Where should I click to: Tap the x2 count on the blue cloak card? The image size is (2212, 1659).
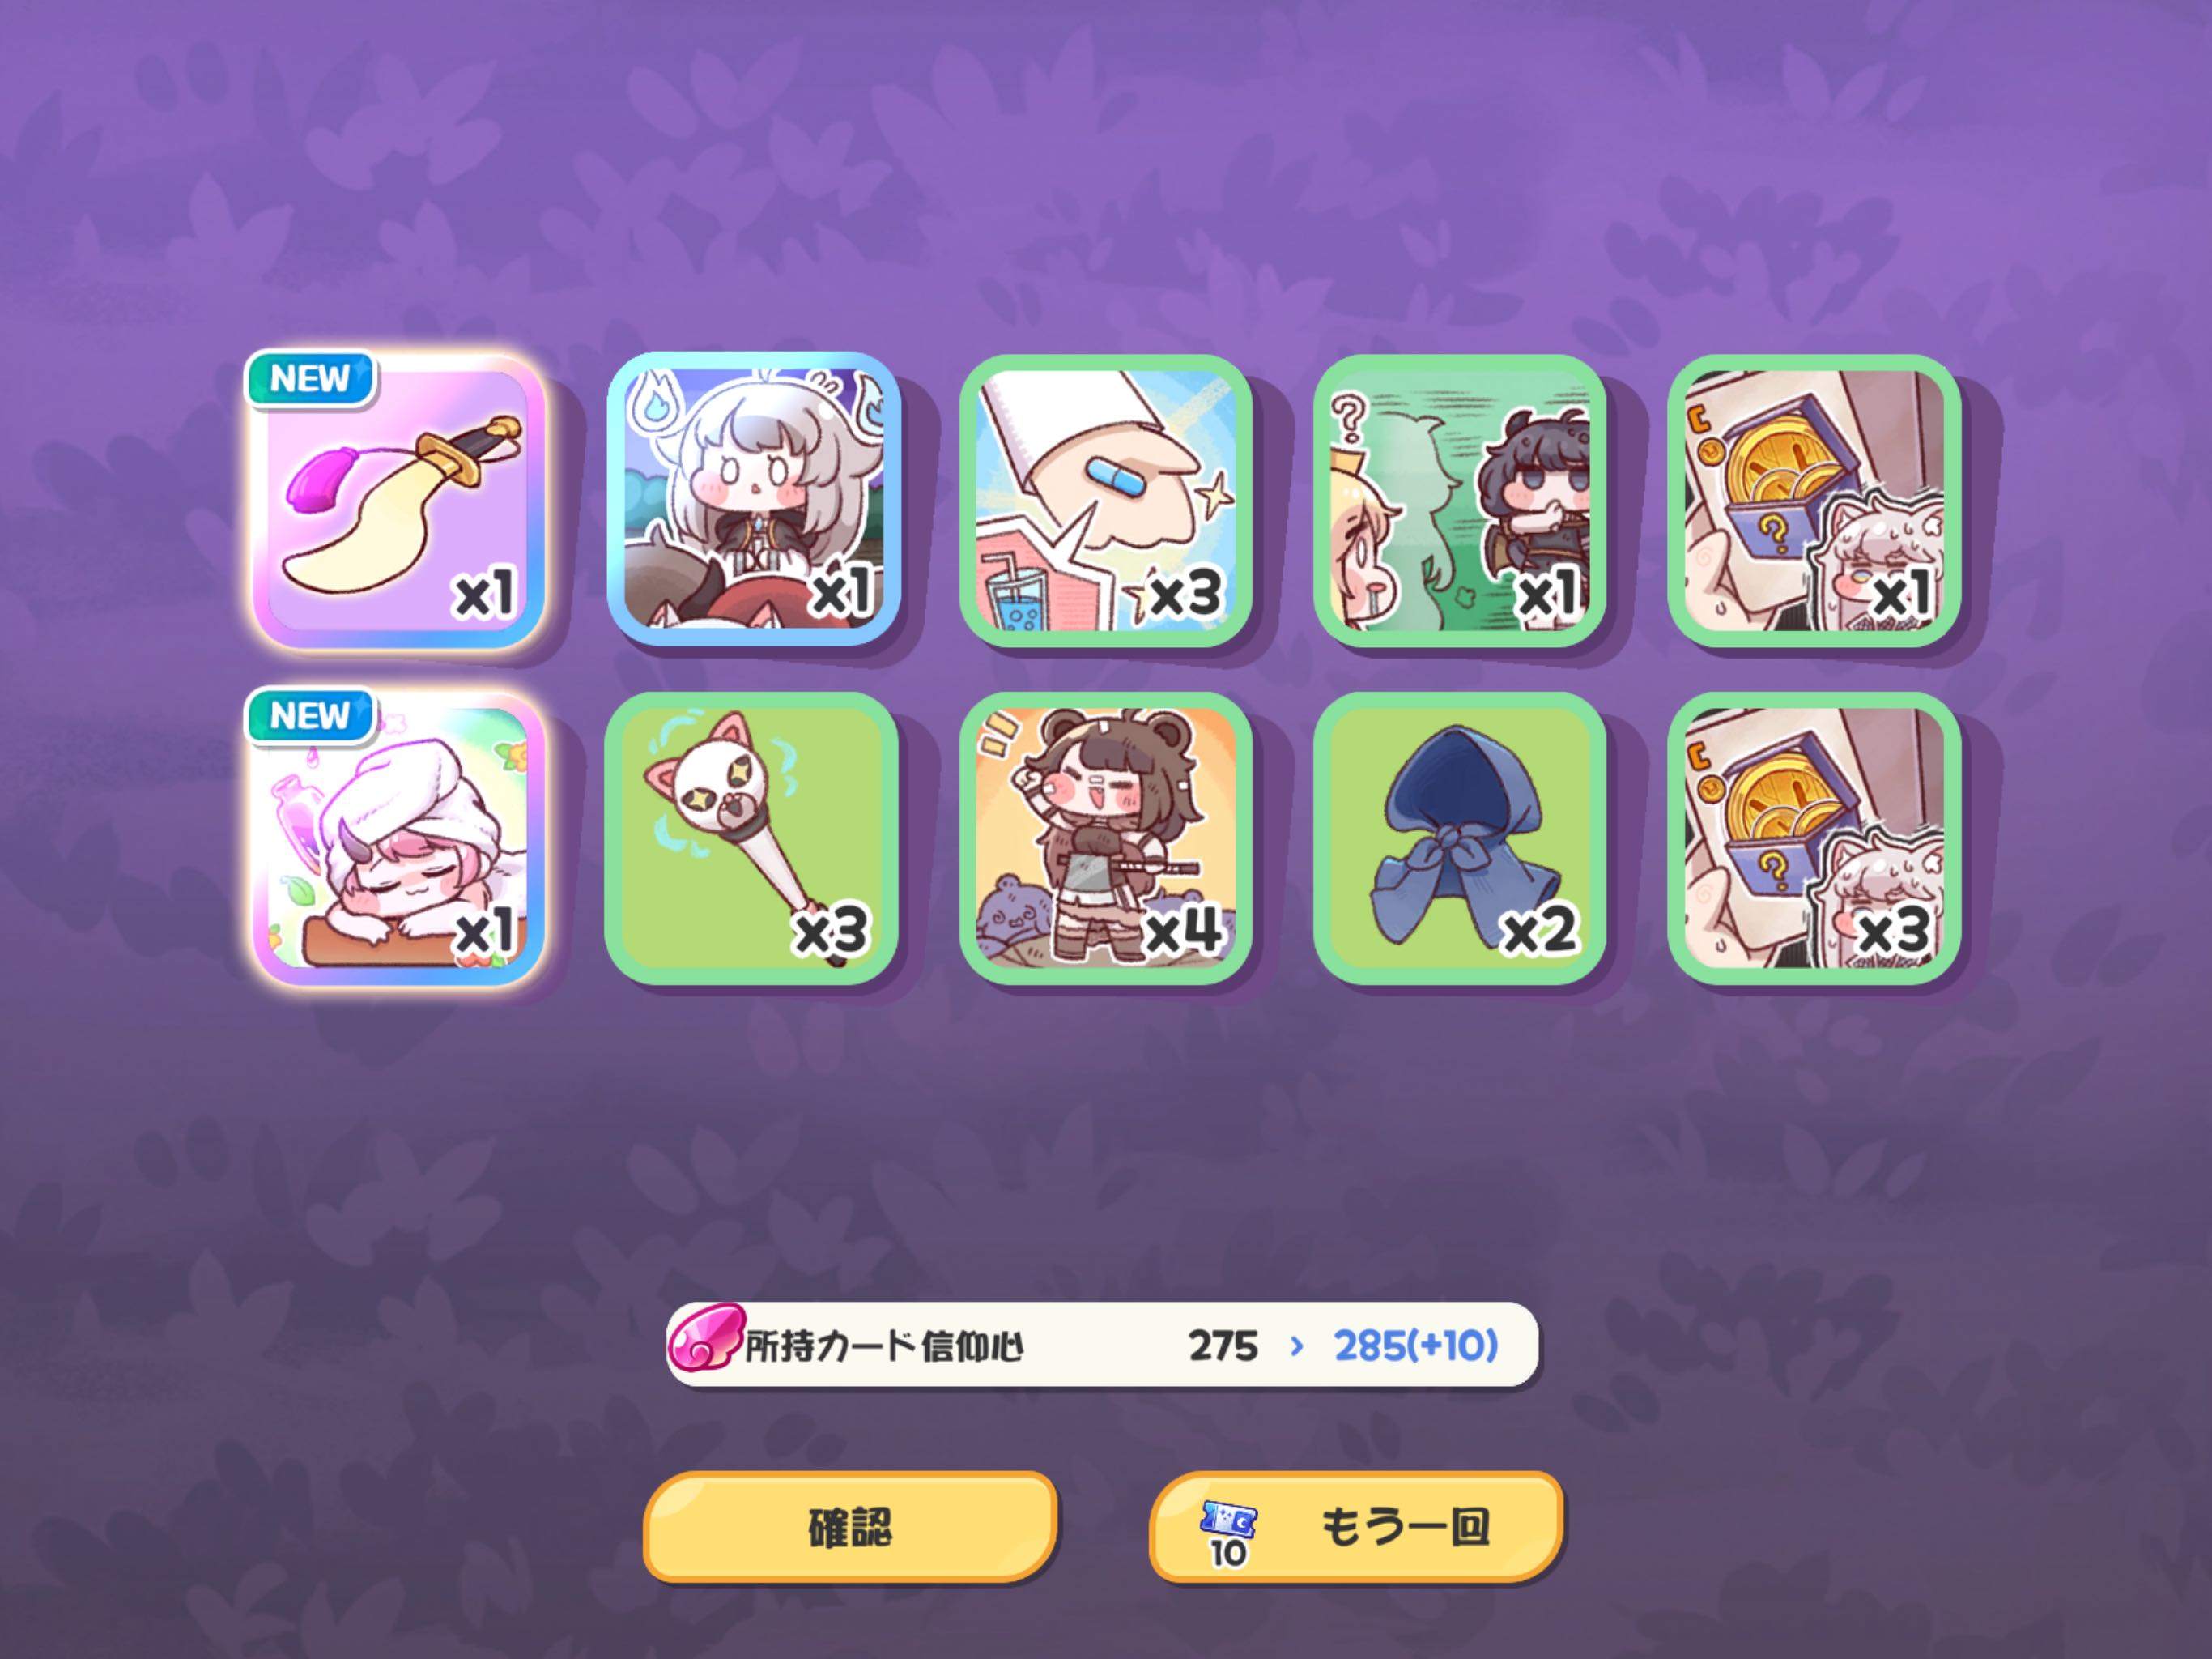(x=1541, y=931)
